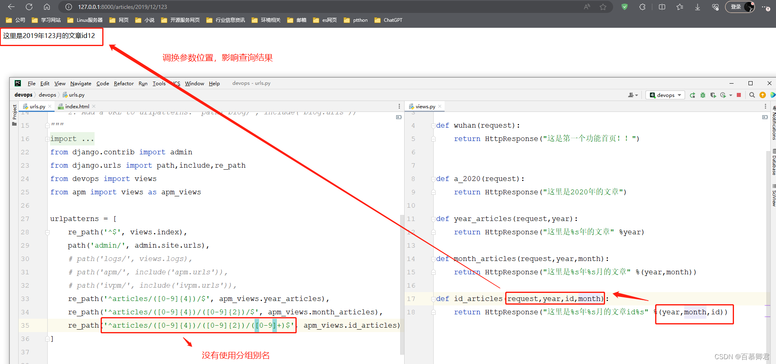
Task: Open the Edit menu
Action: click(45, 83)
